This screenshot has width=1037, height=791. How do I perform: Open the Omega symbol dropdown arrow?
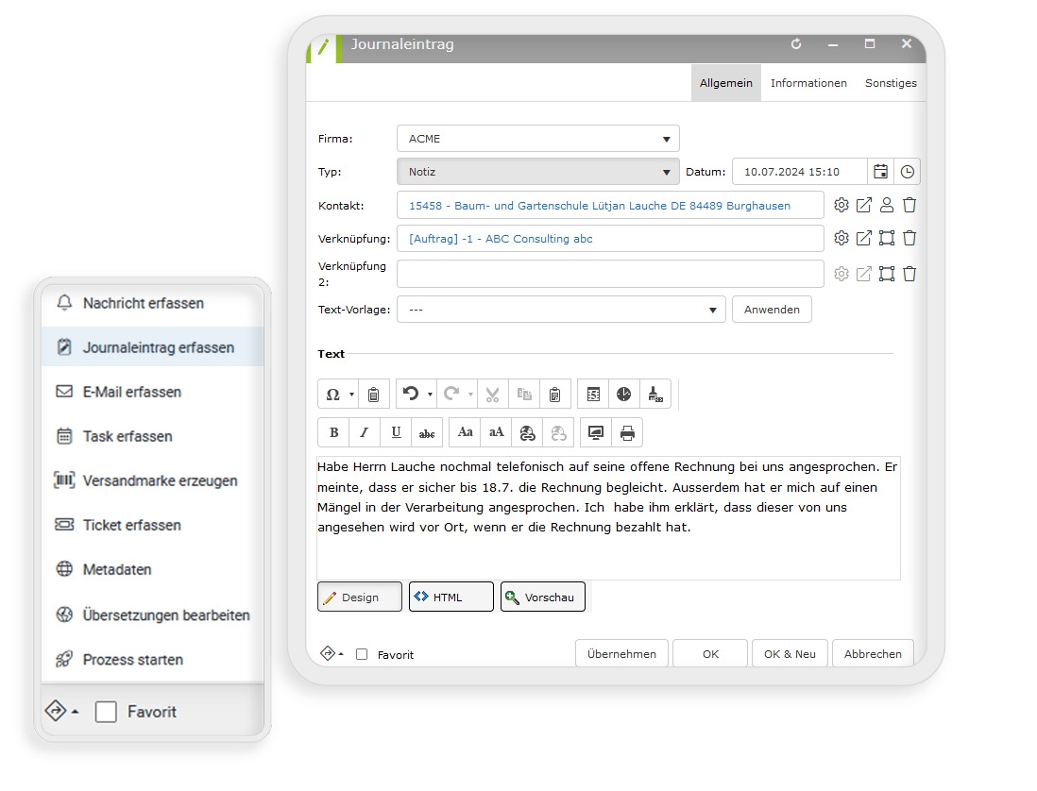pos(352,395)
